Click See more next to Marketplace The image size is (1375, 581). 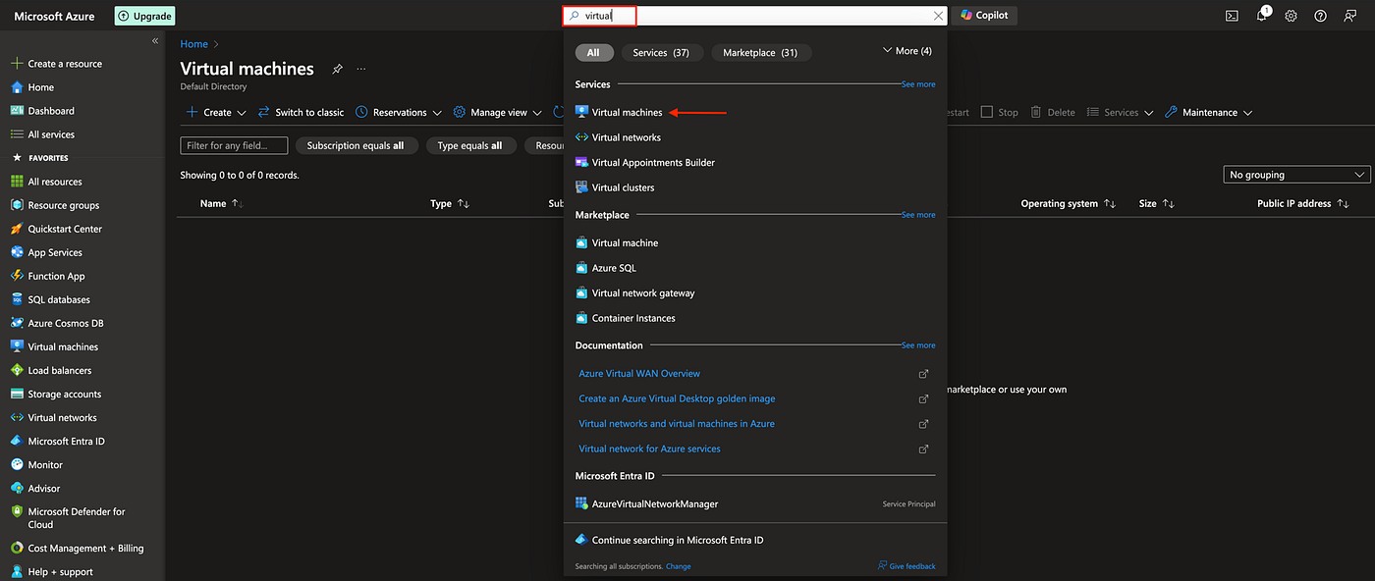pyautogui.click(x=918, y=215)
